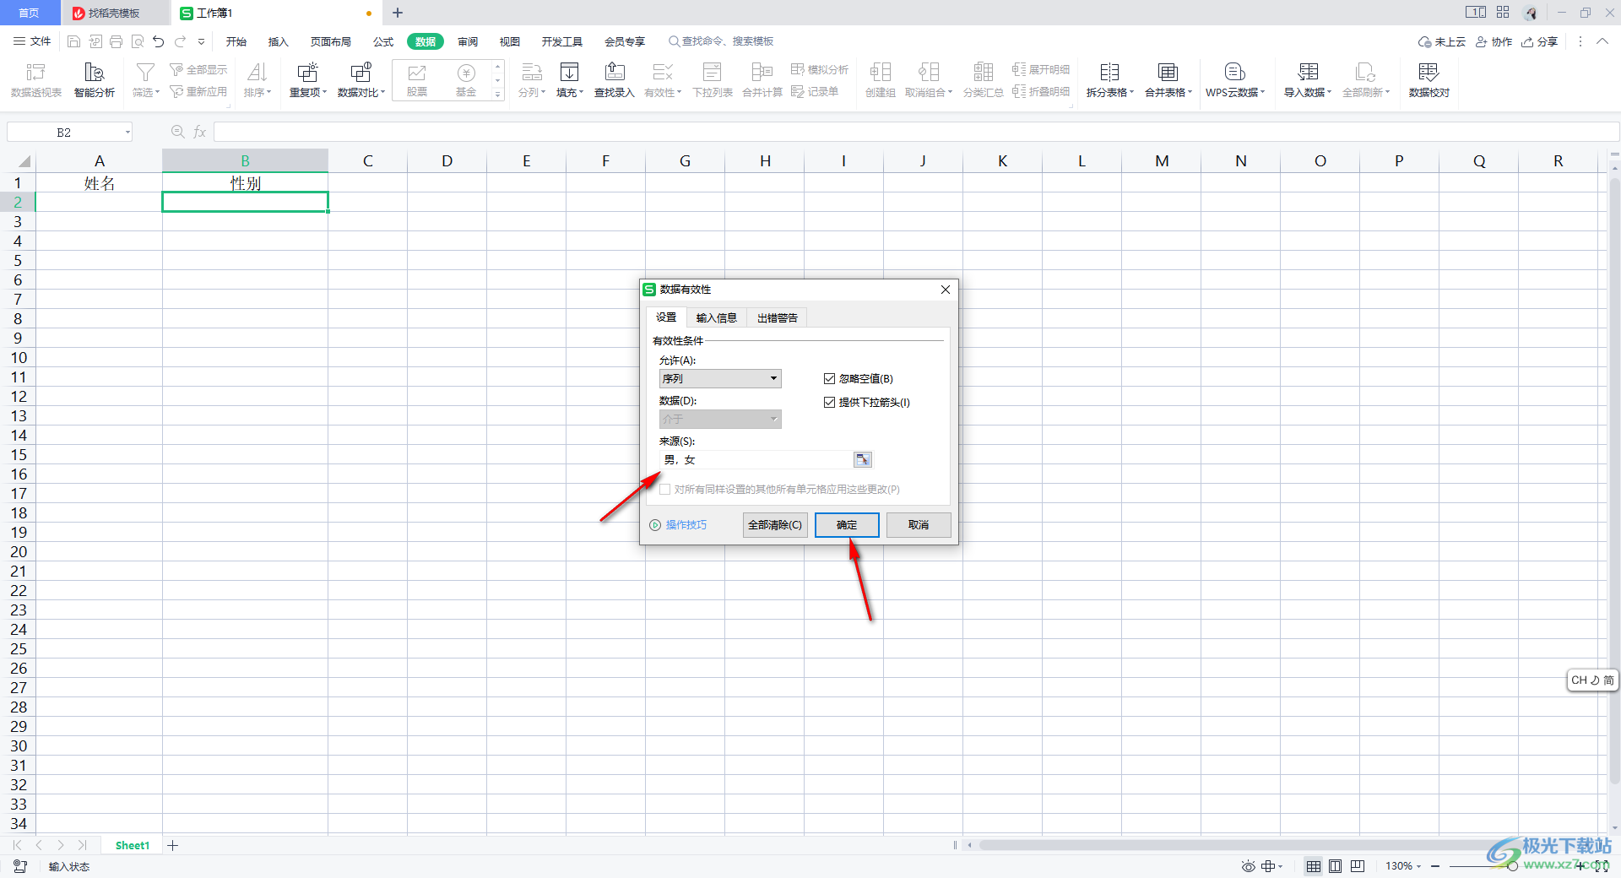
Task: Click the dropdown list (下拉列表) icon
Action: (713, 73)
